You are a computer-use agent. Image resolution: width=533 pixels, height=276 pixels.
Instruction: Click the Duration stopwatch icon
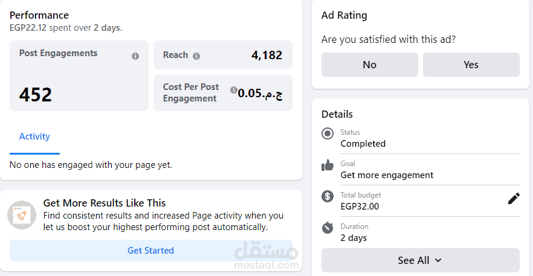coord(328,228)
